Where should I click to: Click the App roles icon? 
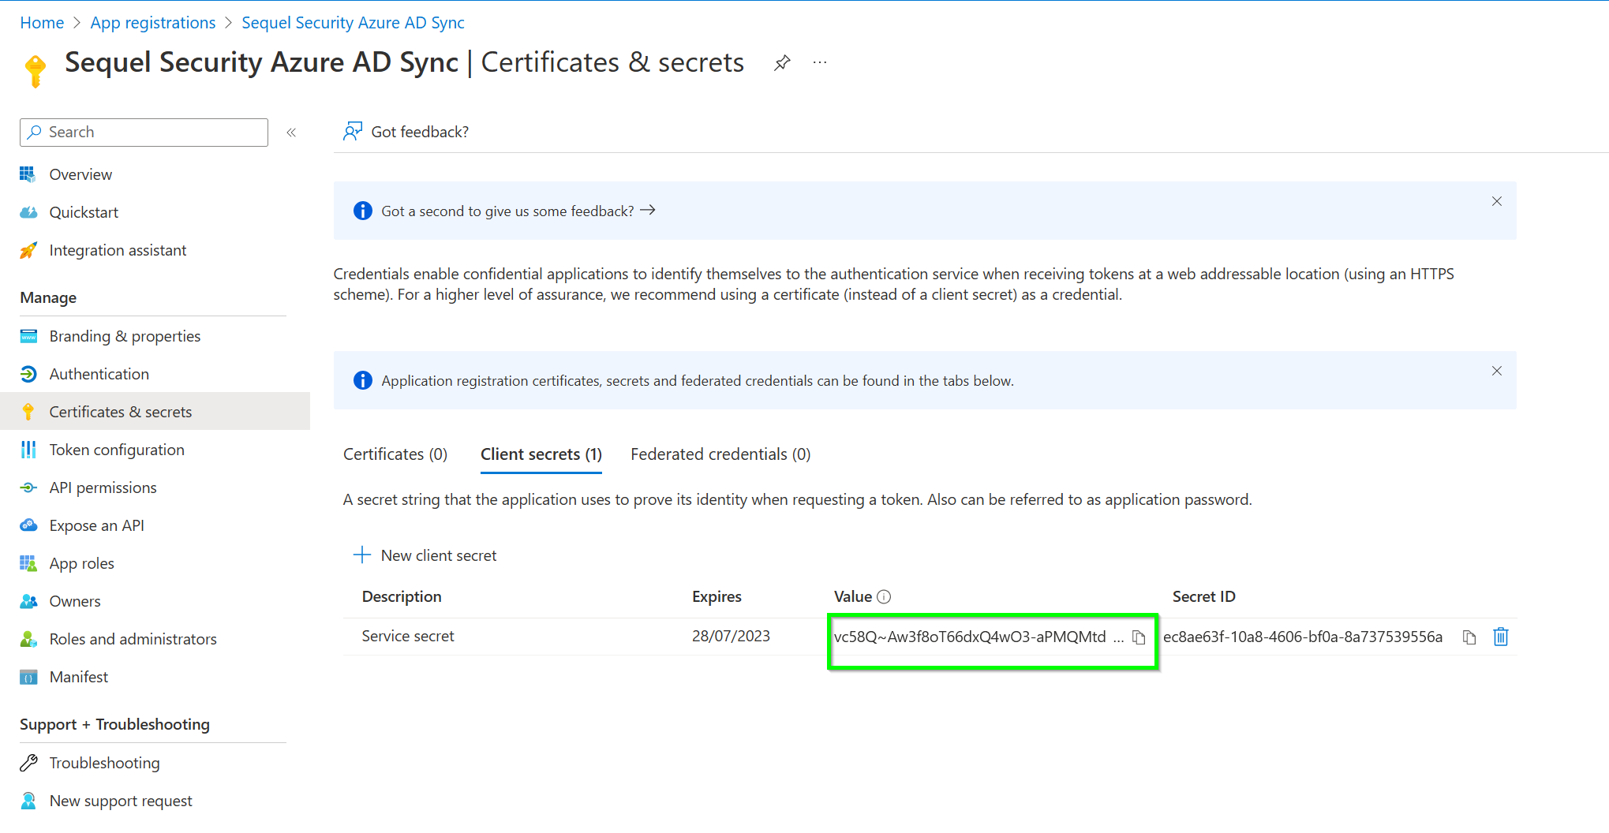pyautogui.click(x=28, y=563)
